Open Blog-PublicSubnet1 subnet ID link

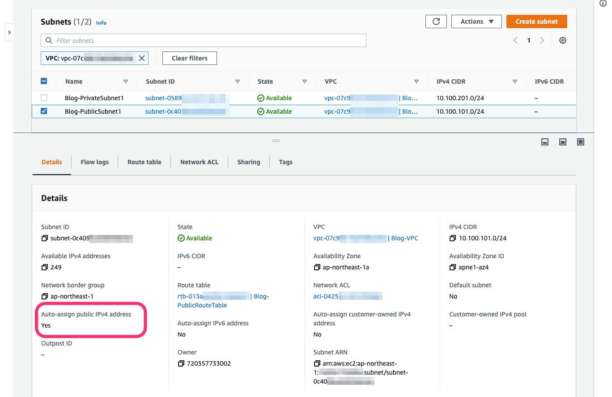click(x=187, y=111)
